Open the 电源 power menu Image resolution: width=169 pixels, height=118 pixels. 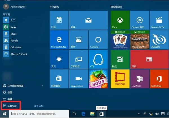pos(8,99)
